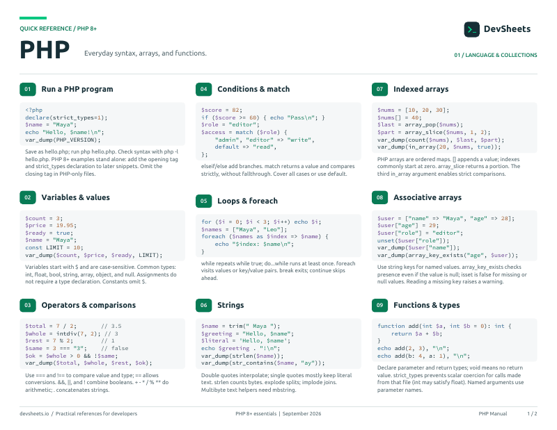Click the array_key_exists("age", $user) line

tap(448, 255)
